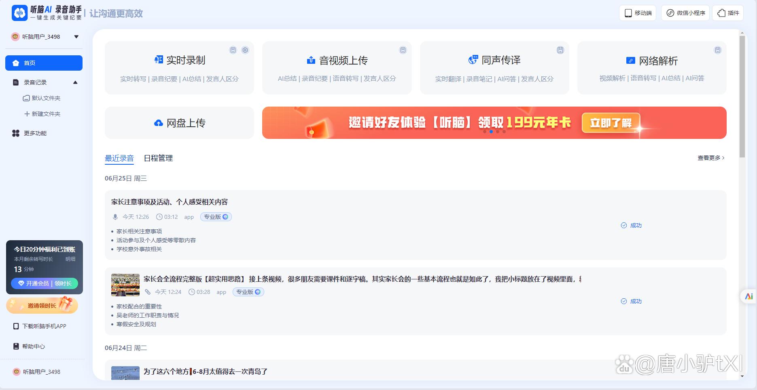
Task: Click the 立即了解 banner button
Action: pos(611,122)
